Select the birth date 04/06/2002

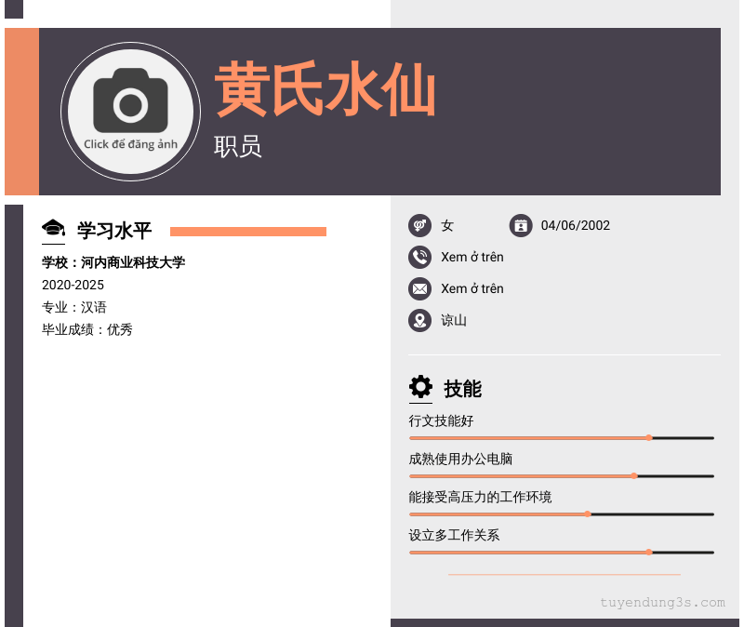pyautogui.click(x=576, y=225)
